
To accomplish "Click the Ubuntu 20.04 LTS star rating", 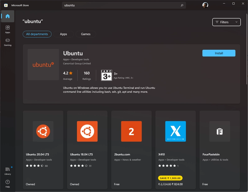I will (35, 166).
